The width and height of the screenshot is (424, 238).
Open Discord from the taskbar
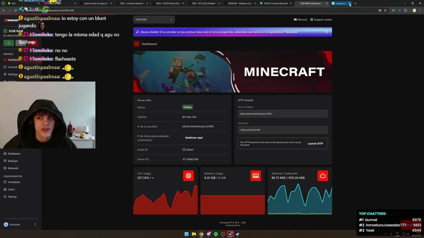208,234
